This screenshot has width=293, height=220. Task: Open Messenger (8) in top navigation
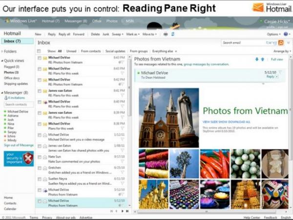[x=76, y=21]
